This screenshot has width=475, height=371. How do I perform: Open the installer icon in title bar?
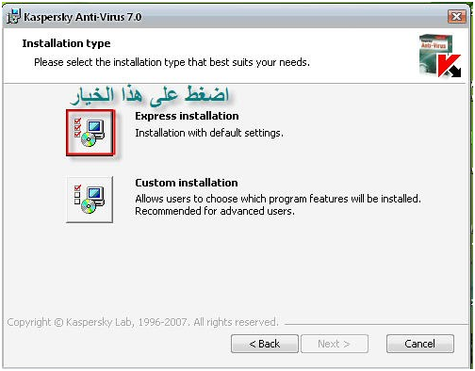click(14, 16)
